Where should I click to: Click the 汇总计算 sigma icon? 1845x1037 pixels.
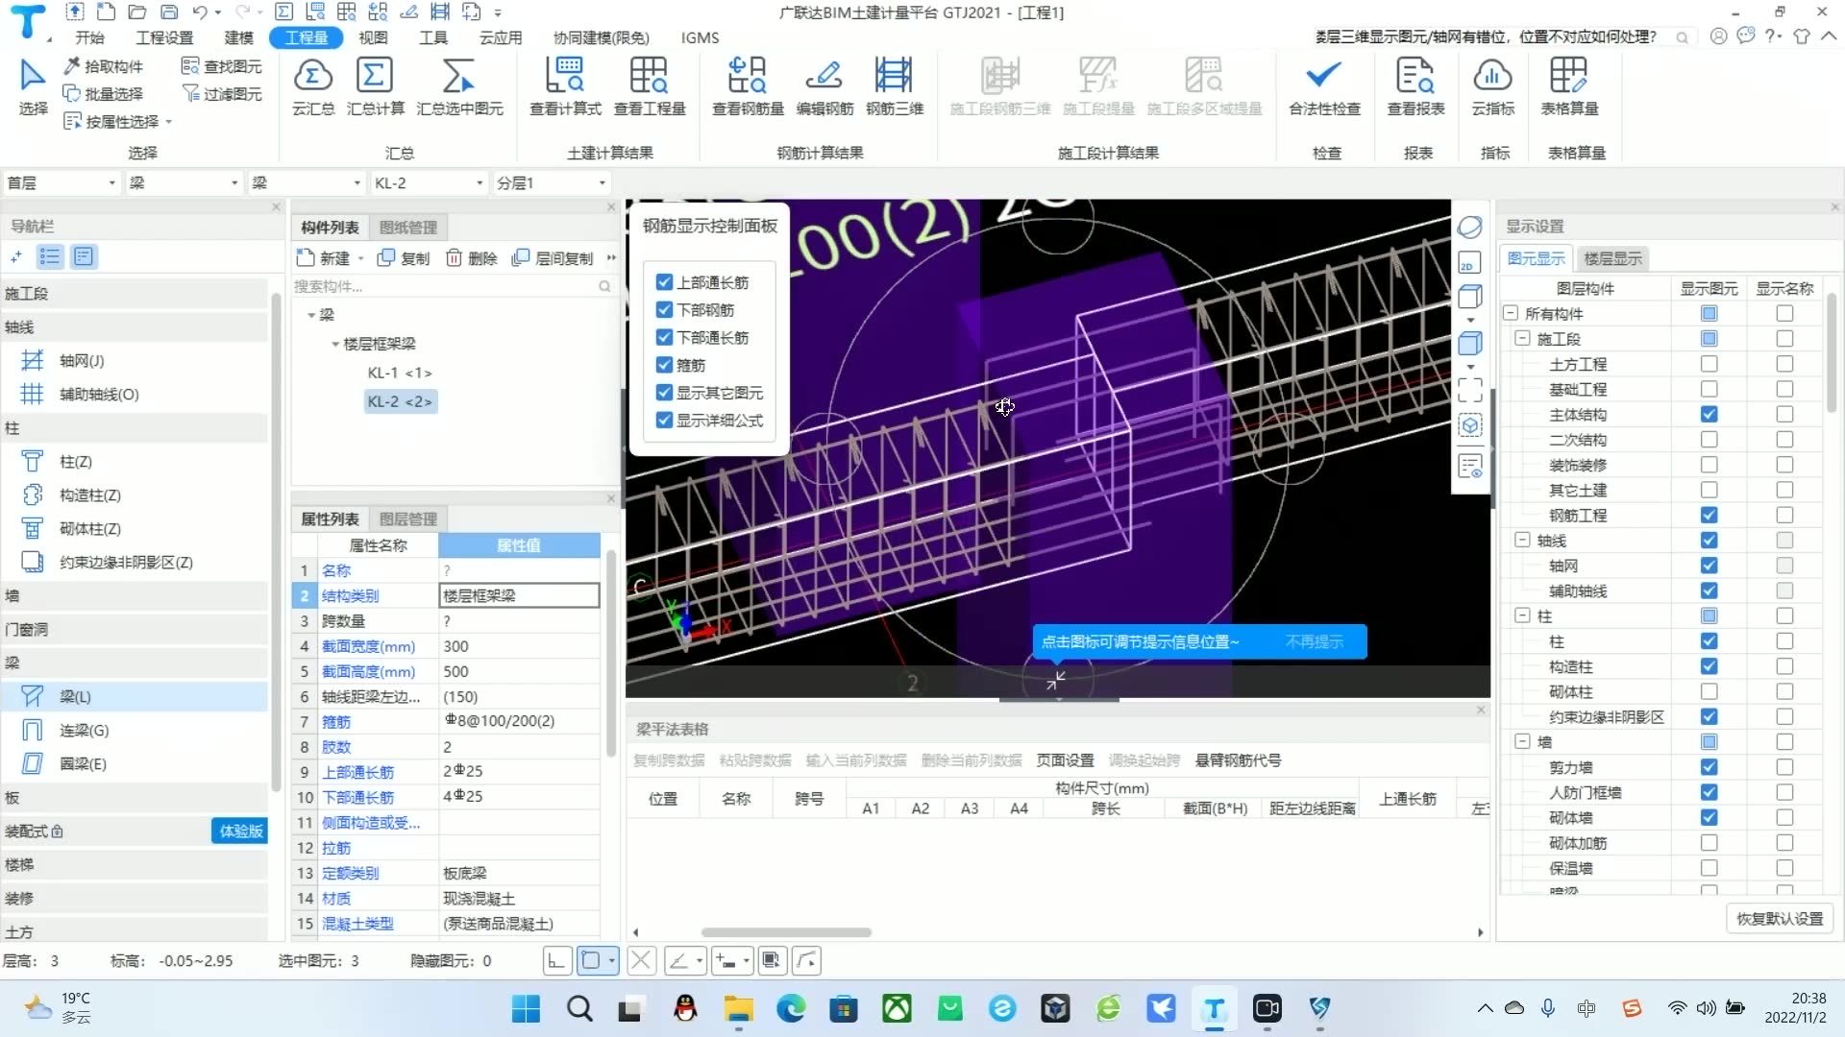pos(375,76)
